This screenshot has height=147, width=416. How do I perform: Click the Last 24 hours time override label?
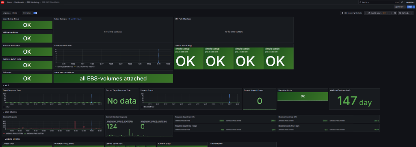75,19
